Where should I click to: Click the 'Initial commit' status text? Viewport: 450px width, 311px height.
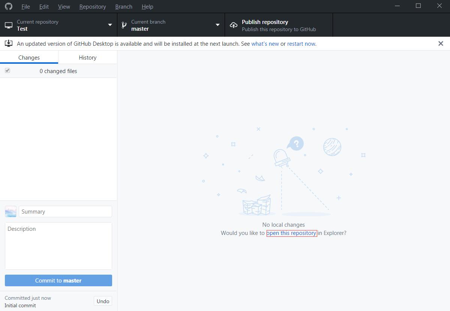click(x=20, y=305)
